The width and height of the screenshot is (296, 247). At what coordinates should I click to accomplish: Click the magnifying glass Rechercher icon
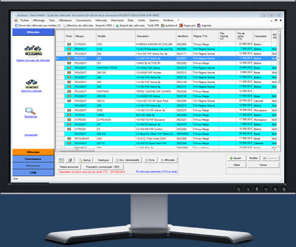point(30,111)
